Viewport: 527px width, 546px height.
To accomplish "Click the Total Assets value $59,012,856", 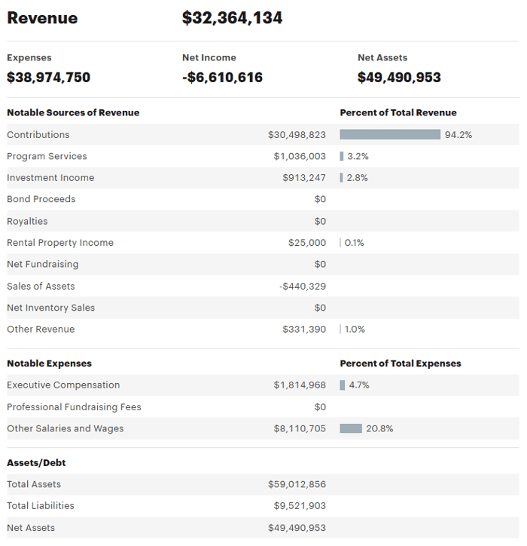I will click(297, 484).
